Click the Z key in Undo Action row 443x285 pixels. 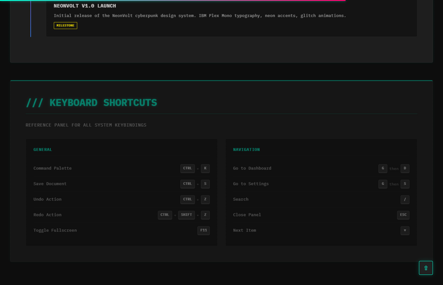point(205,199)
